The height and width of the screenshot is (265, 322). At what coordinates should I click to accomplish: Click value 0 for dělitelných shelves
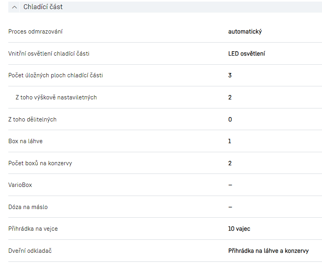pyautogui.click(x=230, y=119)
